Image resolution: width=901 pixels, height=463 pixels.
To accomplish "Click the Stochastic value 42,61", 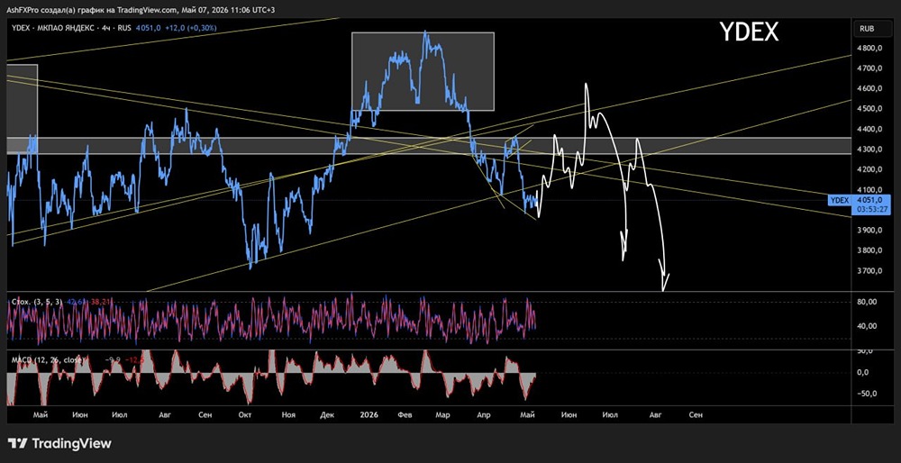I will [74, 301].
